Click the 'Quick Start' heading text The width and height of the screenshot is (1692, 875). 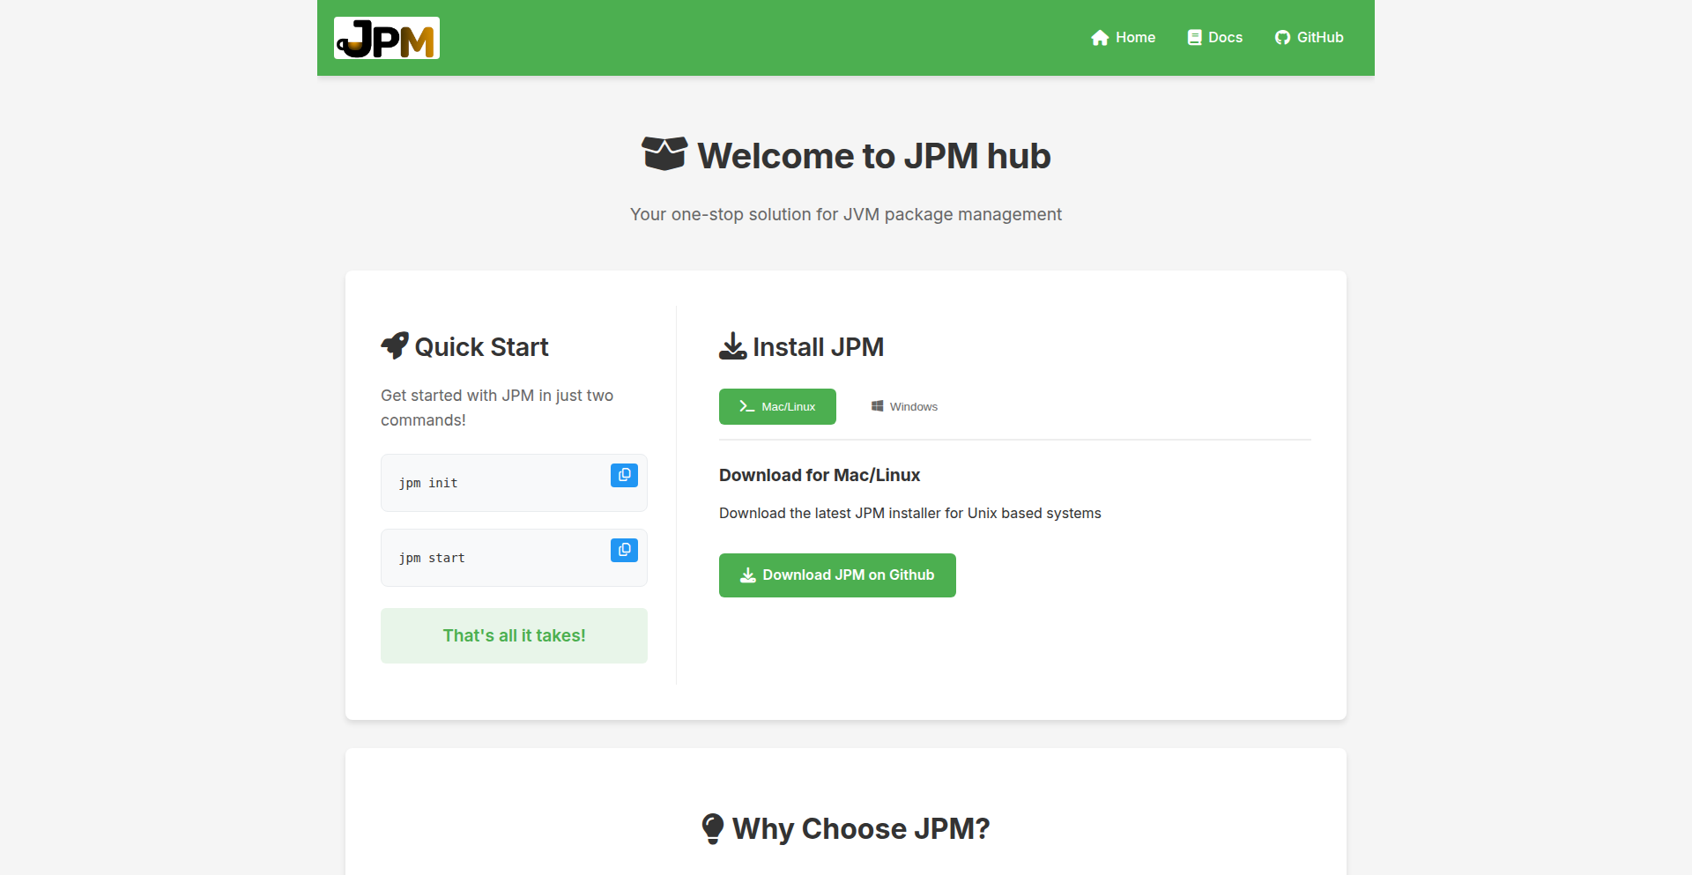click(481, 347)
